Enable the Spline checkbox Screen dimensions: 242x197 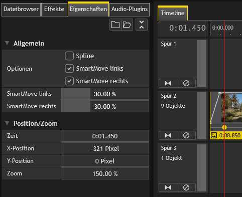[x=69, y=56]
